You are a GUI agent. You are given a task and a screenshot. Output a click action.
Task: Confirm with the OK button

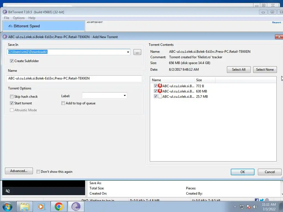[x=243, y=172]
